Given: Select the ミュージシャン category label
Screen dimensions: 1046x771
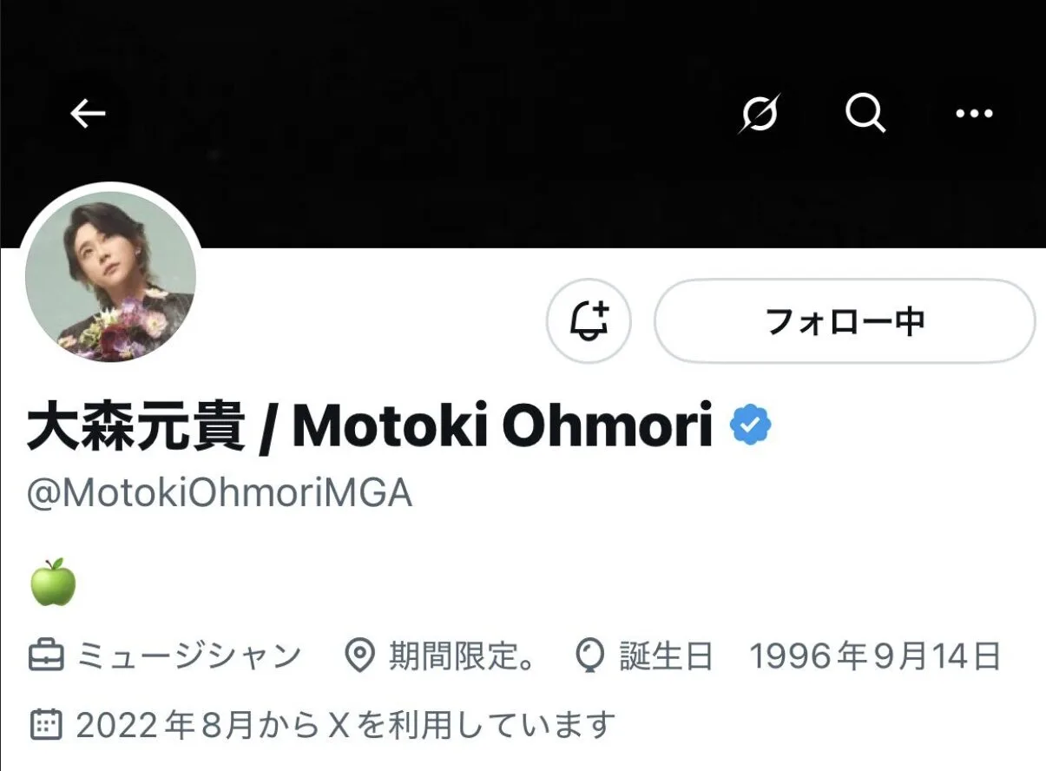Looking at the screenshot, I should coord(189,656).
